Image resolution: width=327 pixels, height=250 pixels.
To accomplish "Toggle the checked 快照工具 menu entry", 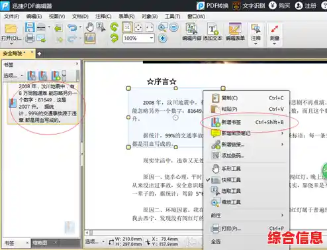I will tap(247, 180).
